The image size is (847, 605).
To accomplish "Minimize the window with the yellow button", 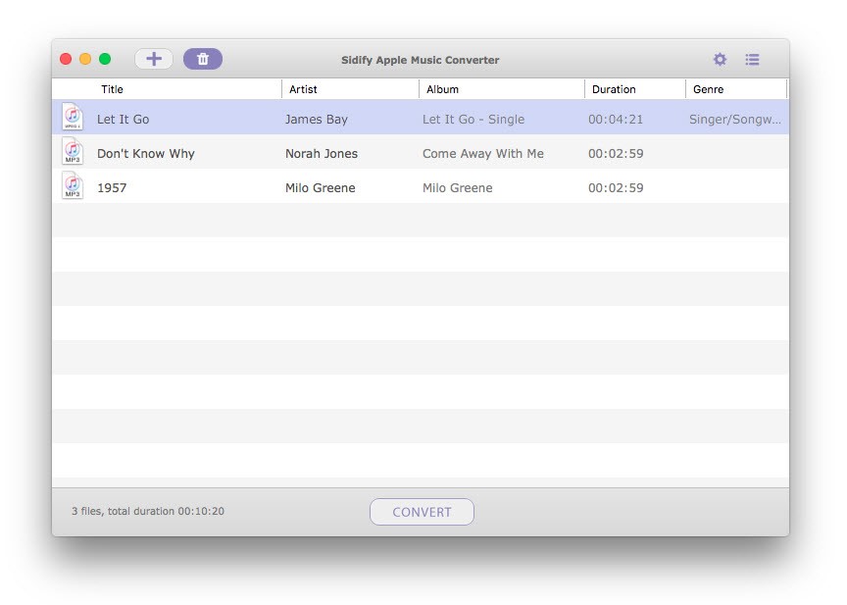I will [85, 59].
